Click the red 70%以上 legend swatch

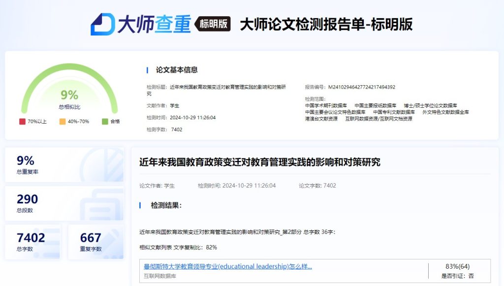(x=22, y=122)
